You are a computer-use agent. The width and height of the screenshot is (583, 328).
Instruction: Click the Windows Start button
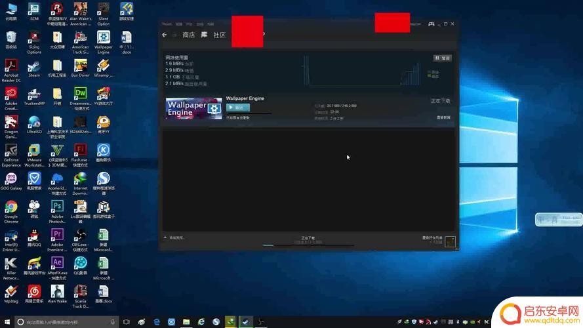click(x=7, y=321)
